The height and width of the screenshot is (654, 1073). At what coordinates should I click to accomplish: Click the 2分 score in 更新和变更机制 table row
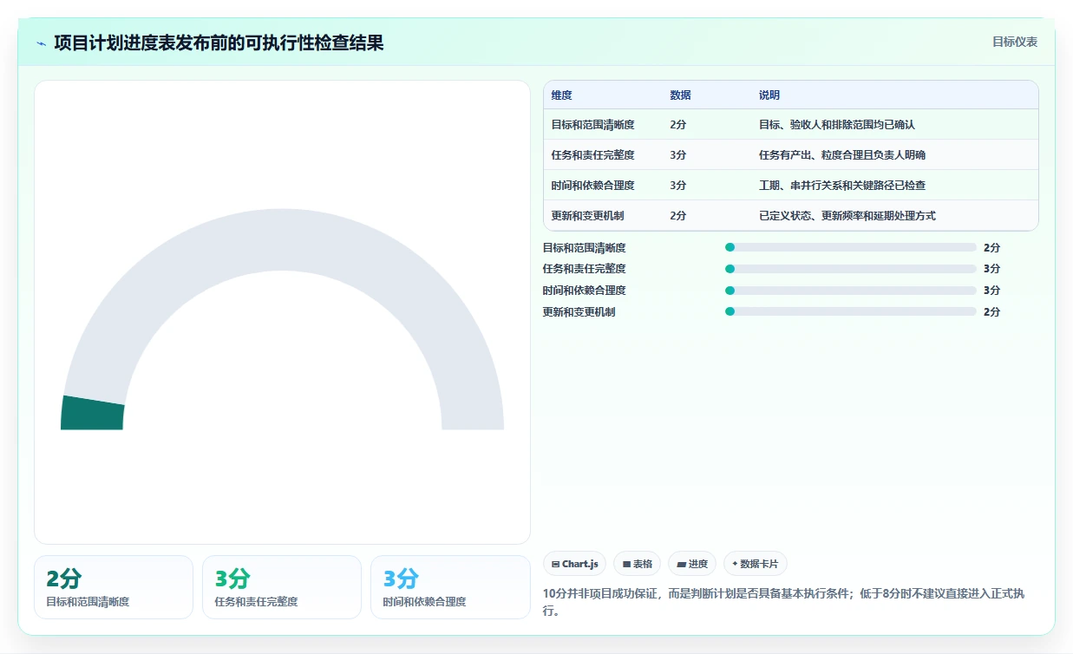[x=678, y=216]
